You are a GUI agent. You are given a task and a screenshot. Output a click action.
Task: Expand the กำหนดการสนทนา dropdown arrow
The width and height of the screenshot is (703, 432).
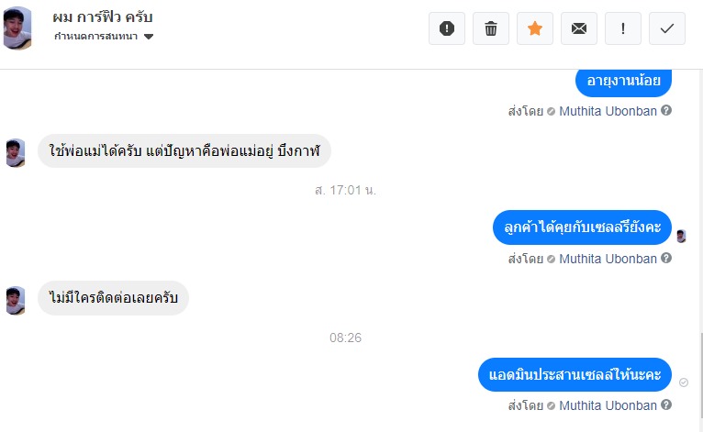149,37
